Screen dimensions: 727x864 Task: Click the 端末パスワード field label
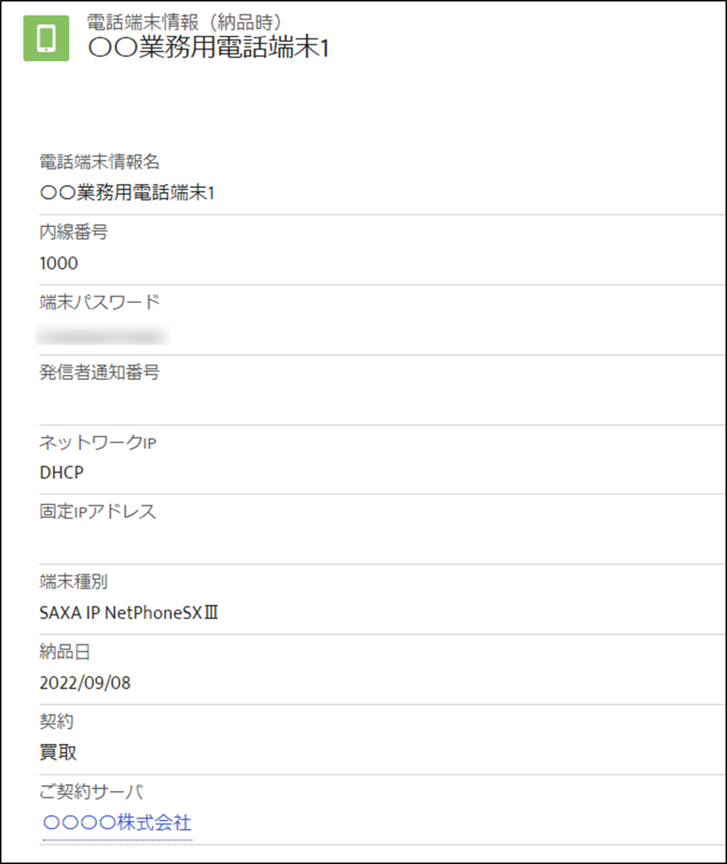point(100,302)
